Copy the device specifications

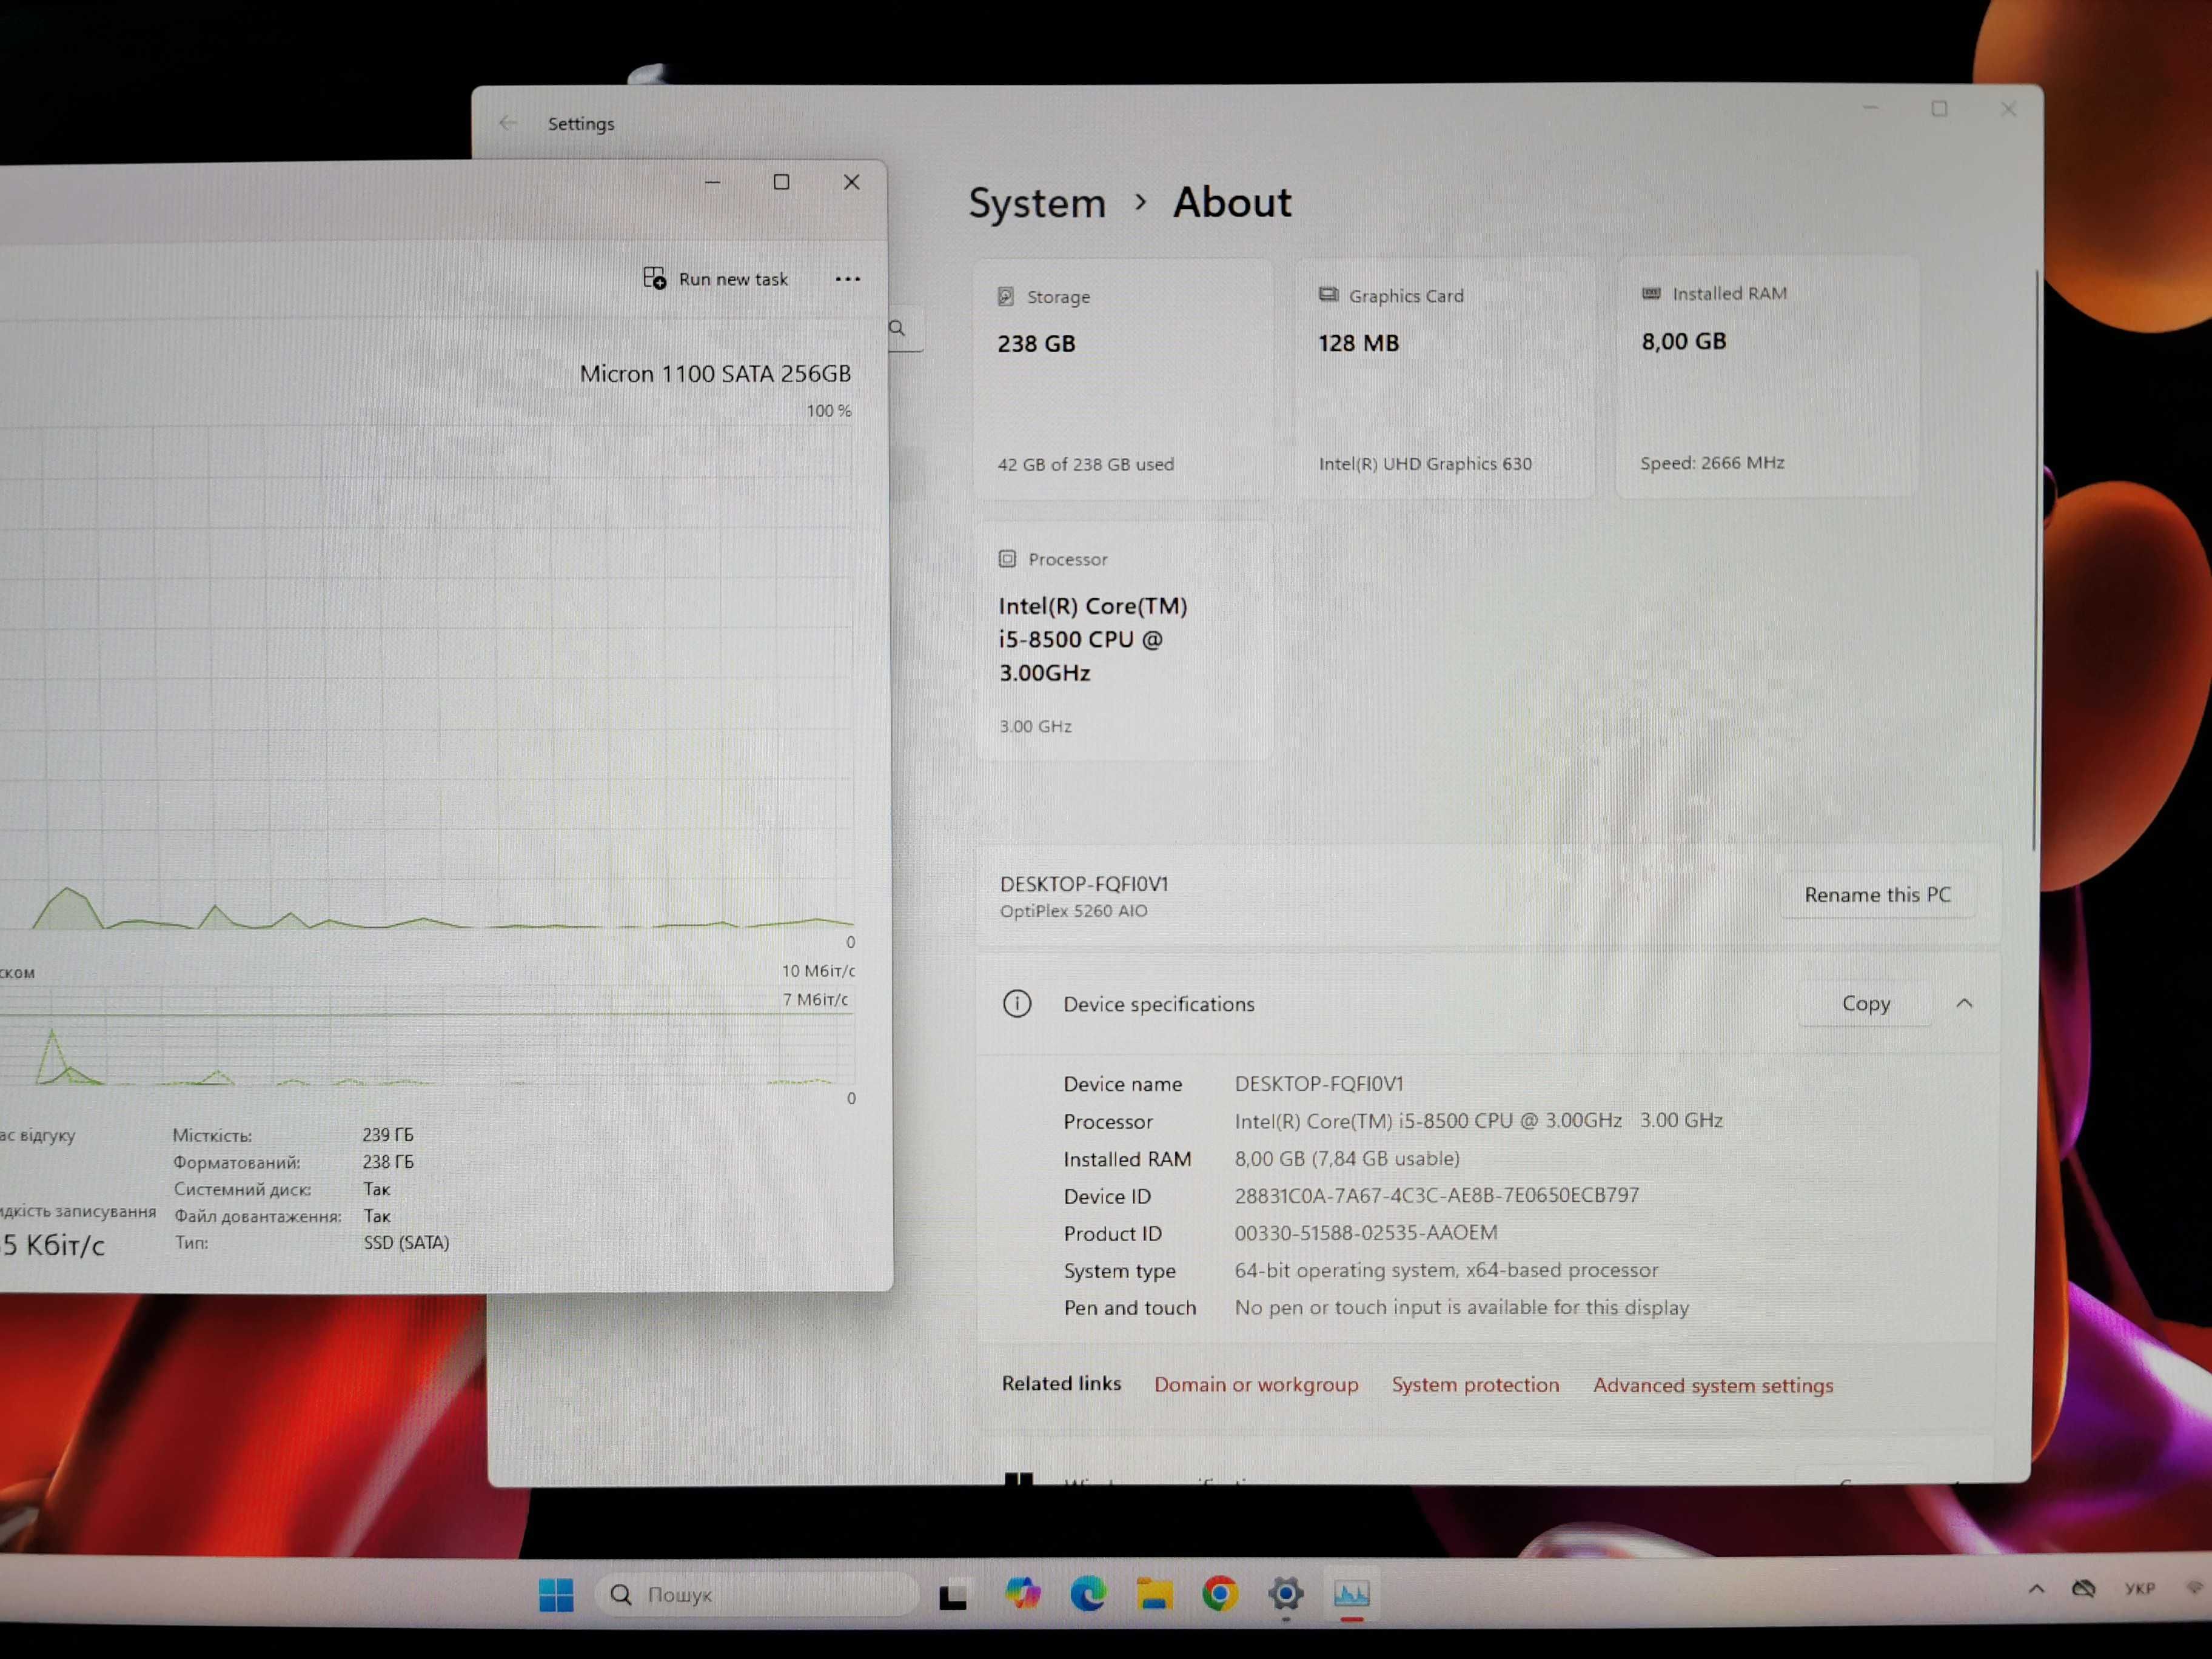(x=1865, y=1003)
